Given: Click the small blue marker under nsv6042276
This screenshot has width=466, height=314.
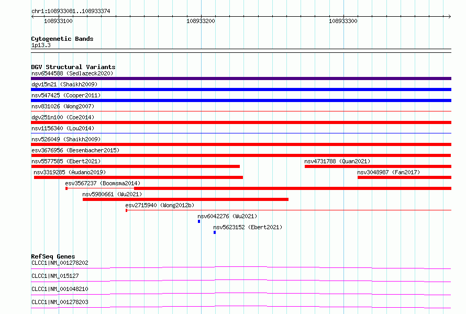Looking at the screenshot, I should pyautogui.click(x=199, y=221).
